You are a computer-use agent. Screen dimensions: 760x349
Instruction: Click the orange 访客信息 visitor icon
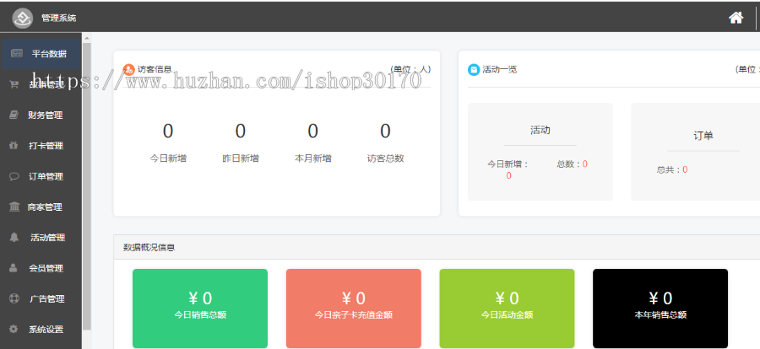coord(128,70)
